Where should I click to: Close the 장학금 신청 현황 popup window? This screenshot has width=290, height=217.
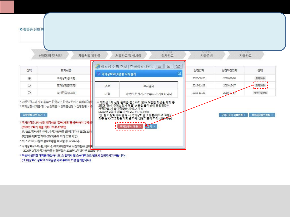pyautogui.click(x=178, y=66)
